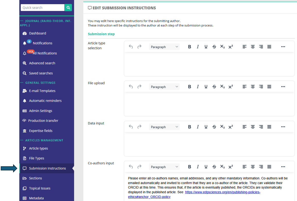The width and height of the screenshot is (297, 201).
Task: Toggle bold in Co-authors input editor
Action: tap(189, 167)
